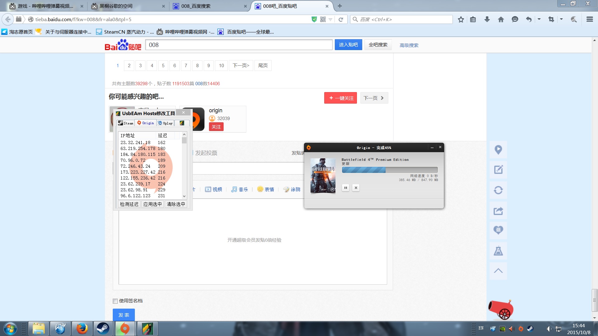Click the 清除选中 button
This screenshot has height=336, width=598.
(x=176, y=204)
